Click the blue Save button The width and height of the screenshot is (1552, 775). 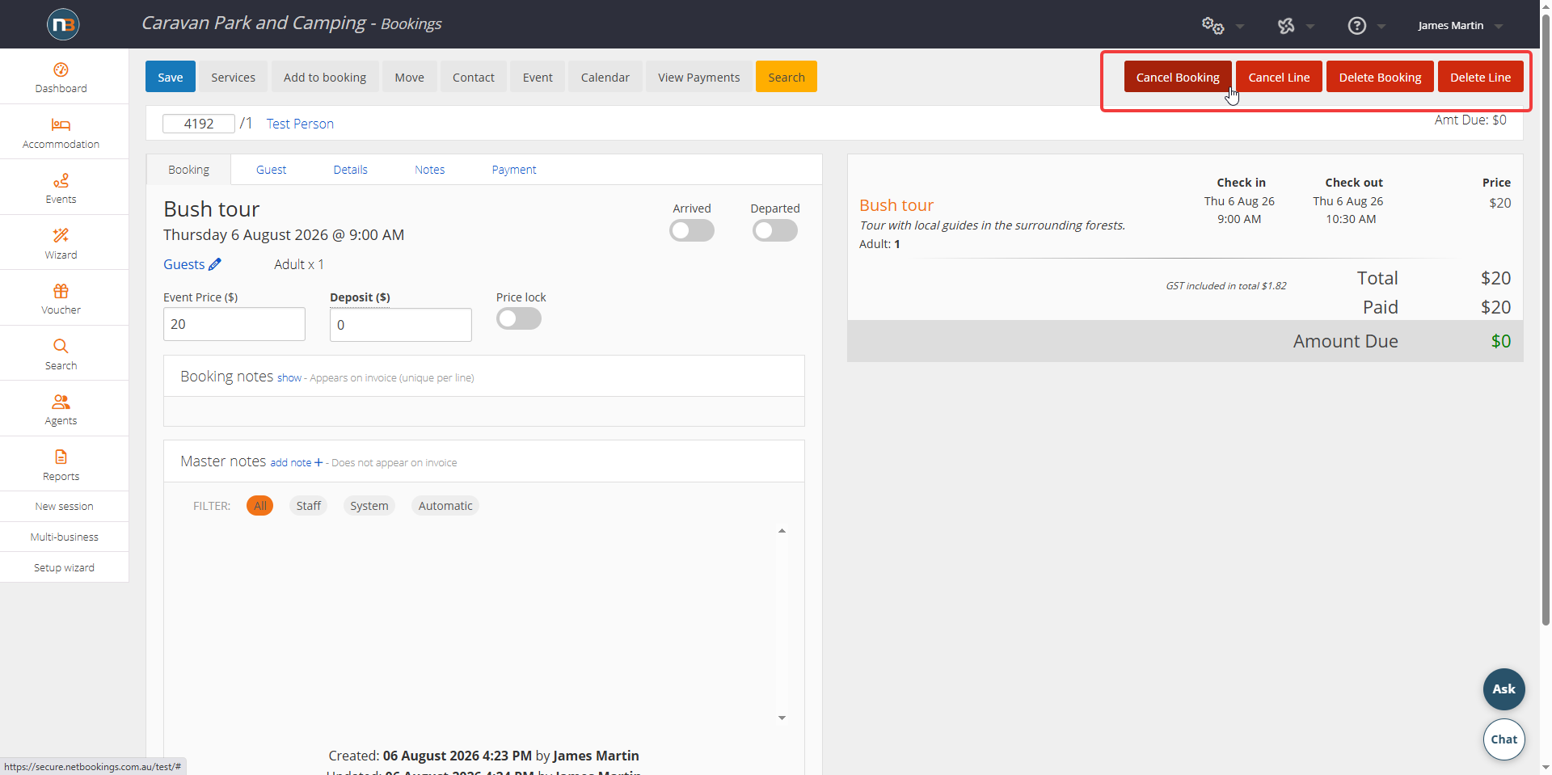170,77
